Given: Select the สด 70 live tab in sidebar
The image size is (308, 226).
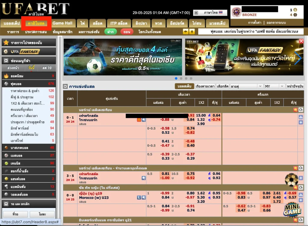Looking at the screenshot, I should (x=47, y=68).
